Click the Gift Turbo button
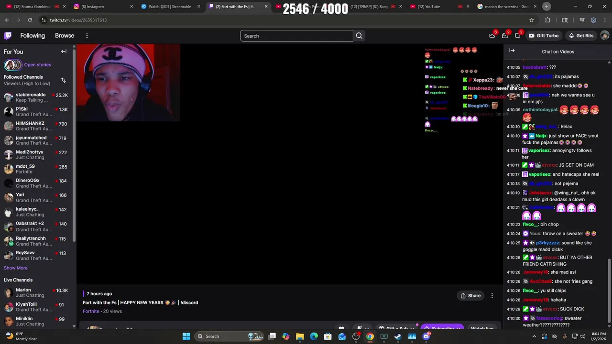The width and height of the screenshot is (612, 344). tap(544, 36)
